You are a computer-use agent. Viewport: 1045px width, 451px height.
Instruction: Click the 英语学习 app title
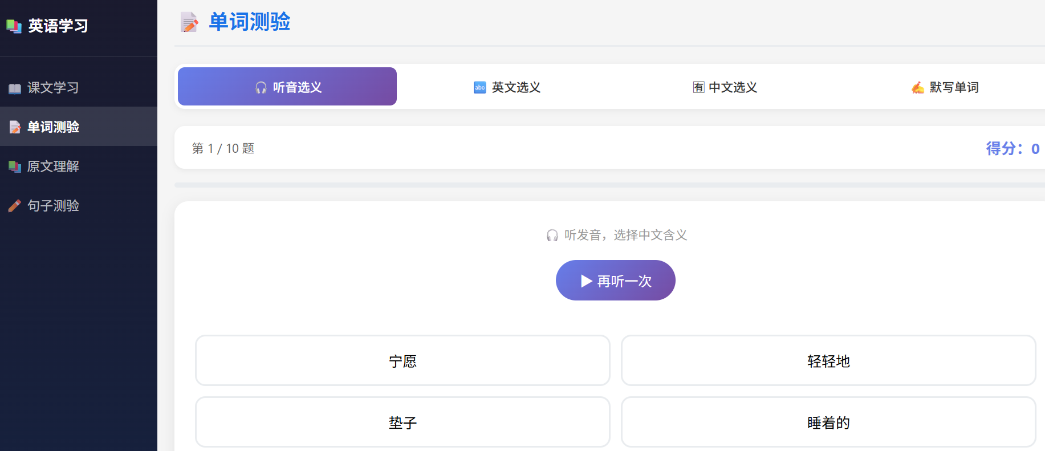pyautogui.click(x=58, y=26)
